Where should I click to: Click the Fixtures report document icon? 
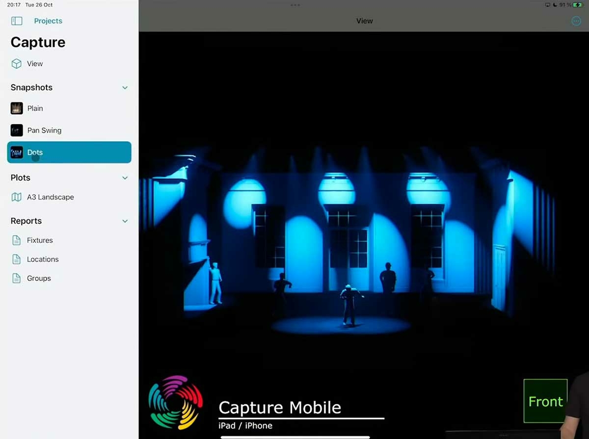[17, 240]
